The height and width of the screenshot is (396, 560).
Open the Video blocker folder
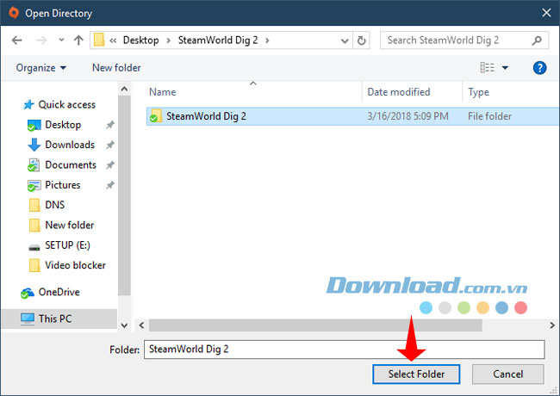coord(75,265)
